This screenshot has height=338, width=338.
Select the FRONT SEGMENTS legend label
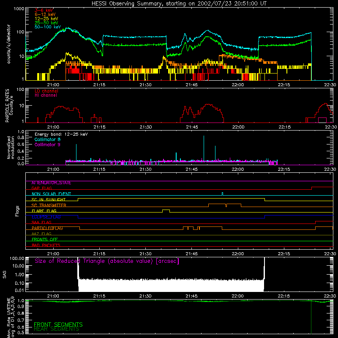[58, 324]
